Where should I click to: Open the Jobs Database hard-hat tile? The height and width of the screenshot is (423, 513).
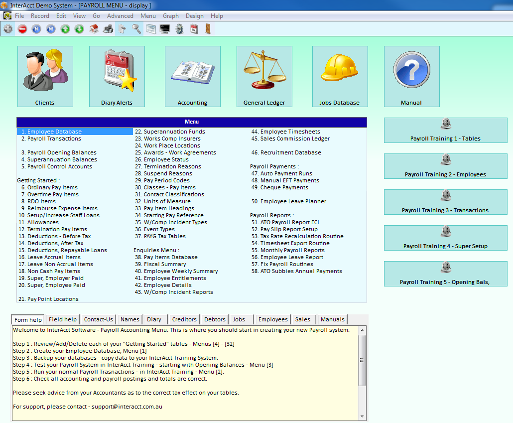pos(340,76)
